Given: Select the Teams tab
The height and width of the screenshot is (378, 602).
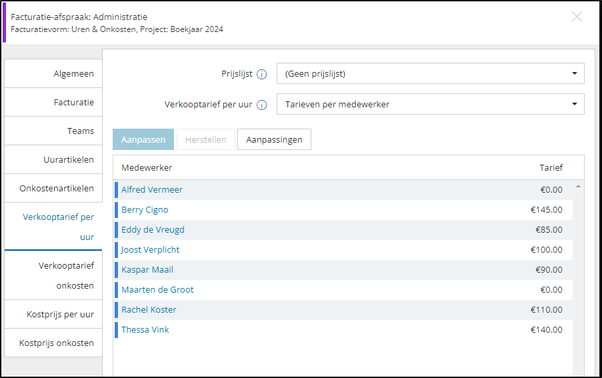Looking at the screenshot, I should click(x=53, y=131).
